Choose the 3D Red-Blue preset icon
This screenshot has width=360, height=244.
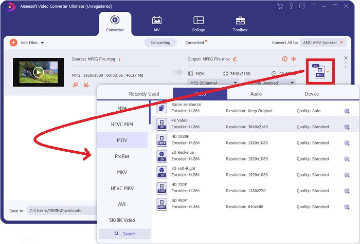coord(162,156)
